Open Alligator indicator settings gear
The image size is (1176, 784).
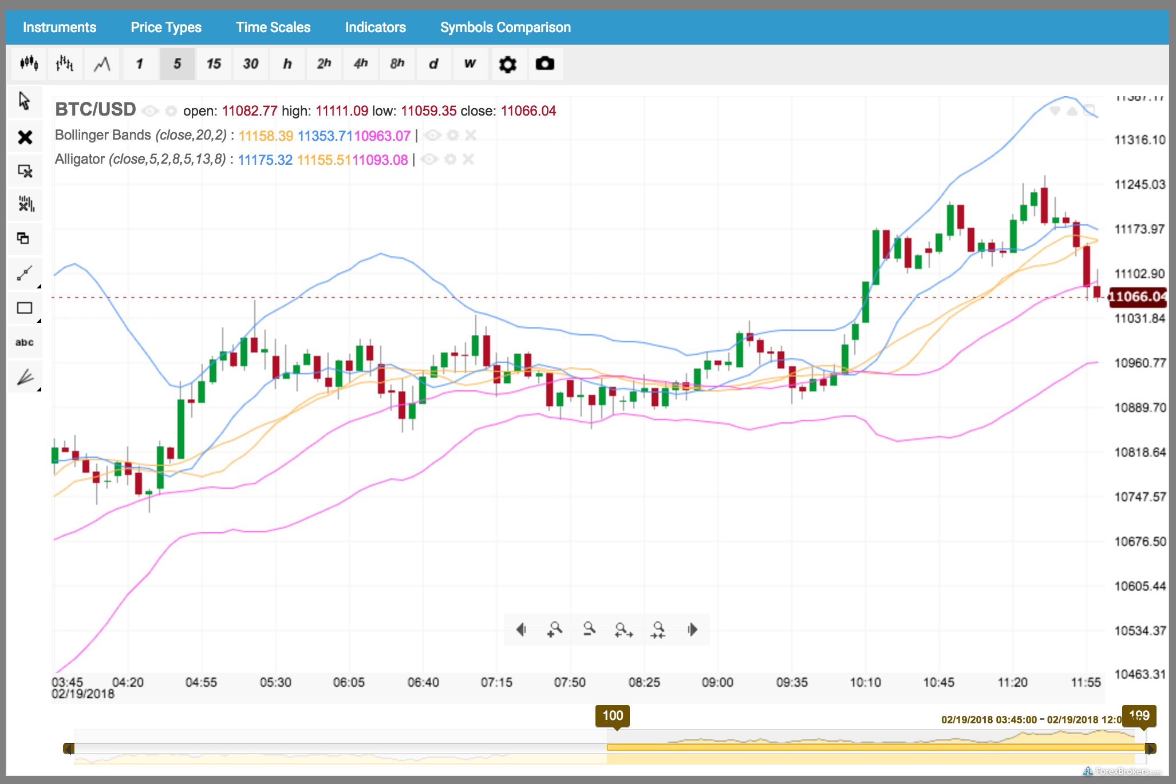click(x=451, y=159)
